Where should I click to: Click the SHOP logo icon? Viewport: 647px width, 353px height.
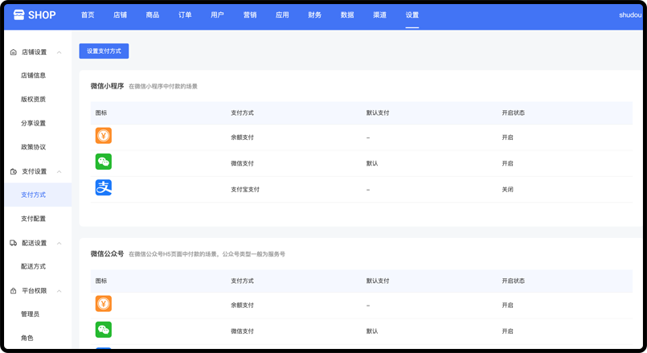(19, 14)
